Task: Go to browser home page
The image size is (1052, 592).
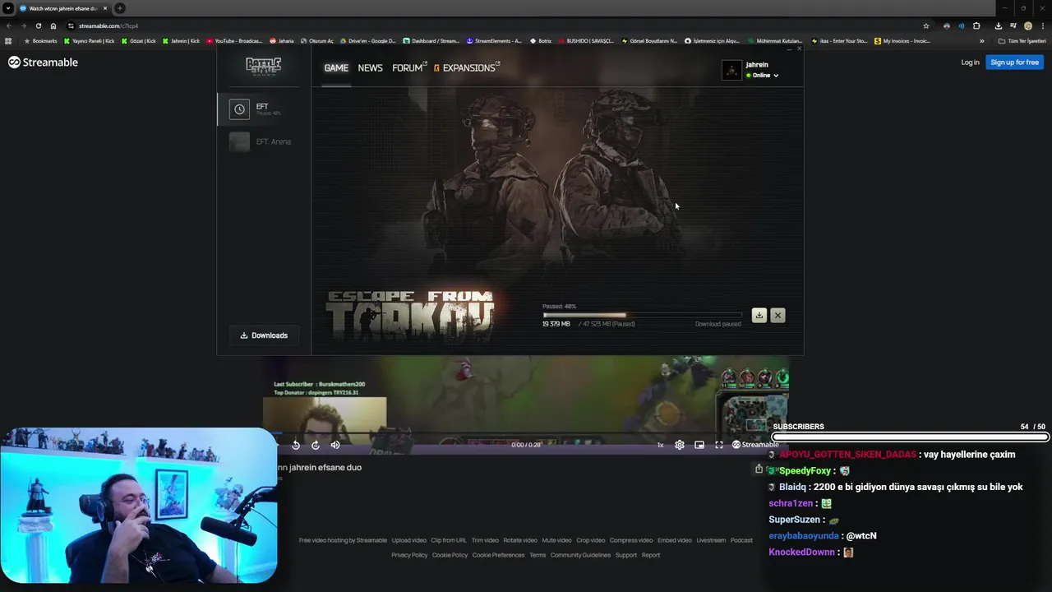Action: (x=53, y=25)
